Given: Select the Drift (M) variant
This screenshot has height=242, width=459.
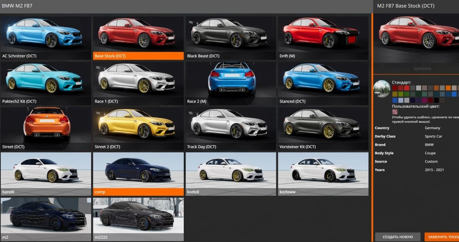Looking at the screenshot, I should [322, 35].
